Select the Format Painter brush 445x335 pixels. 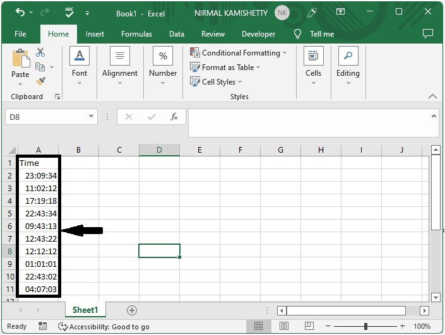(40, 81)
